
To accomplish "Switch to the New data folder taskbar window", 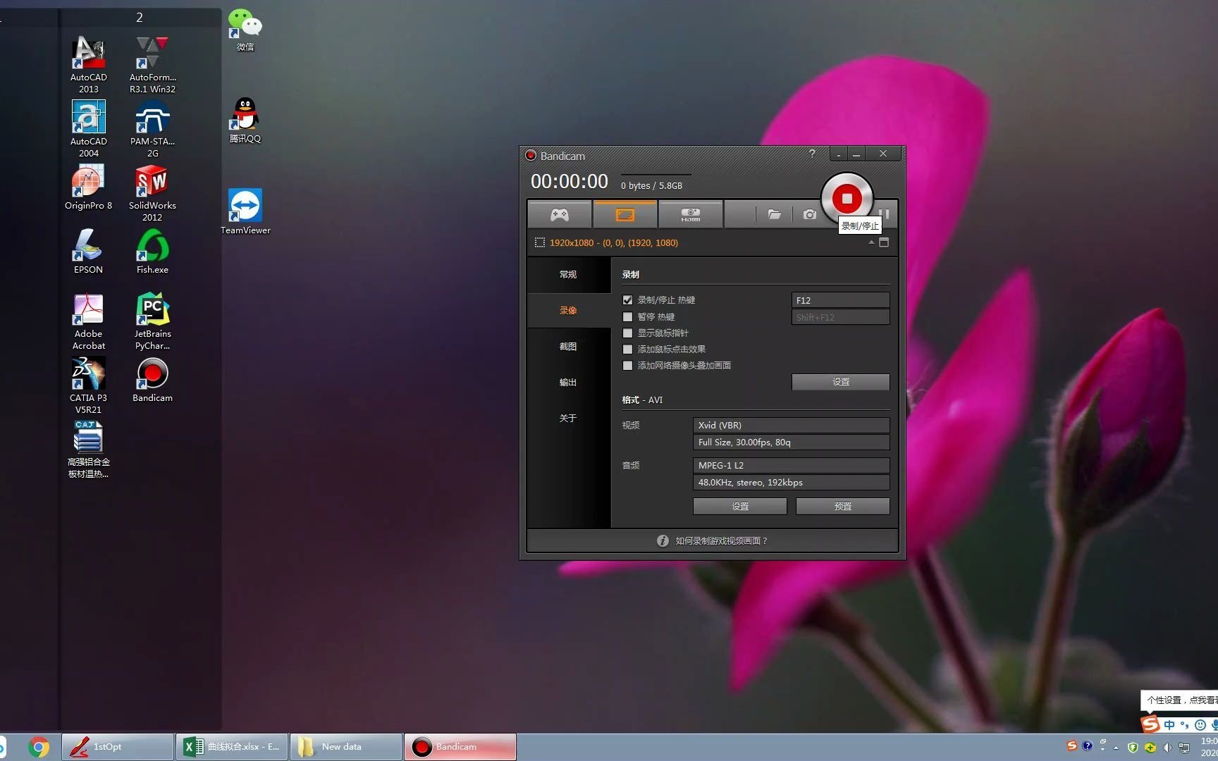I will point(346,747).
